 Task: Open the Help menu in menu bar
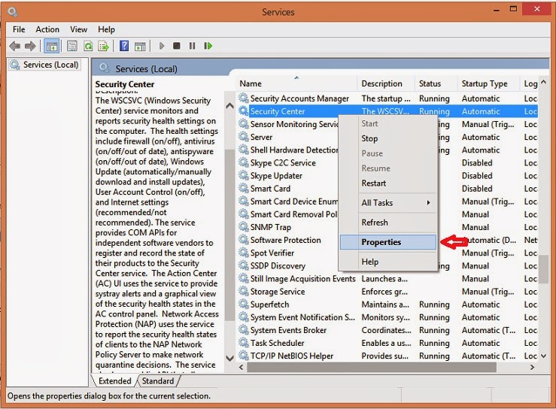point(106,29)
